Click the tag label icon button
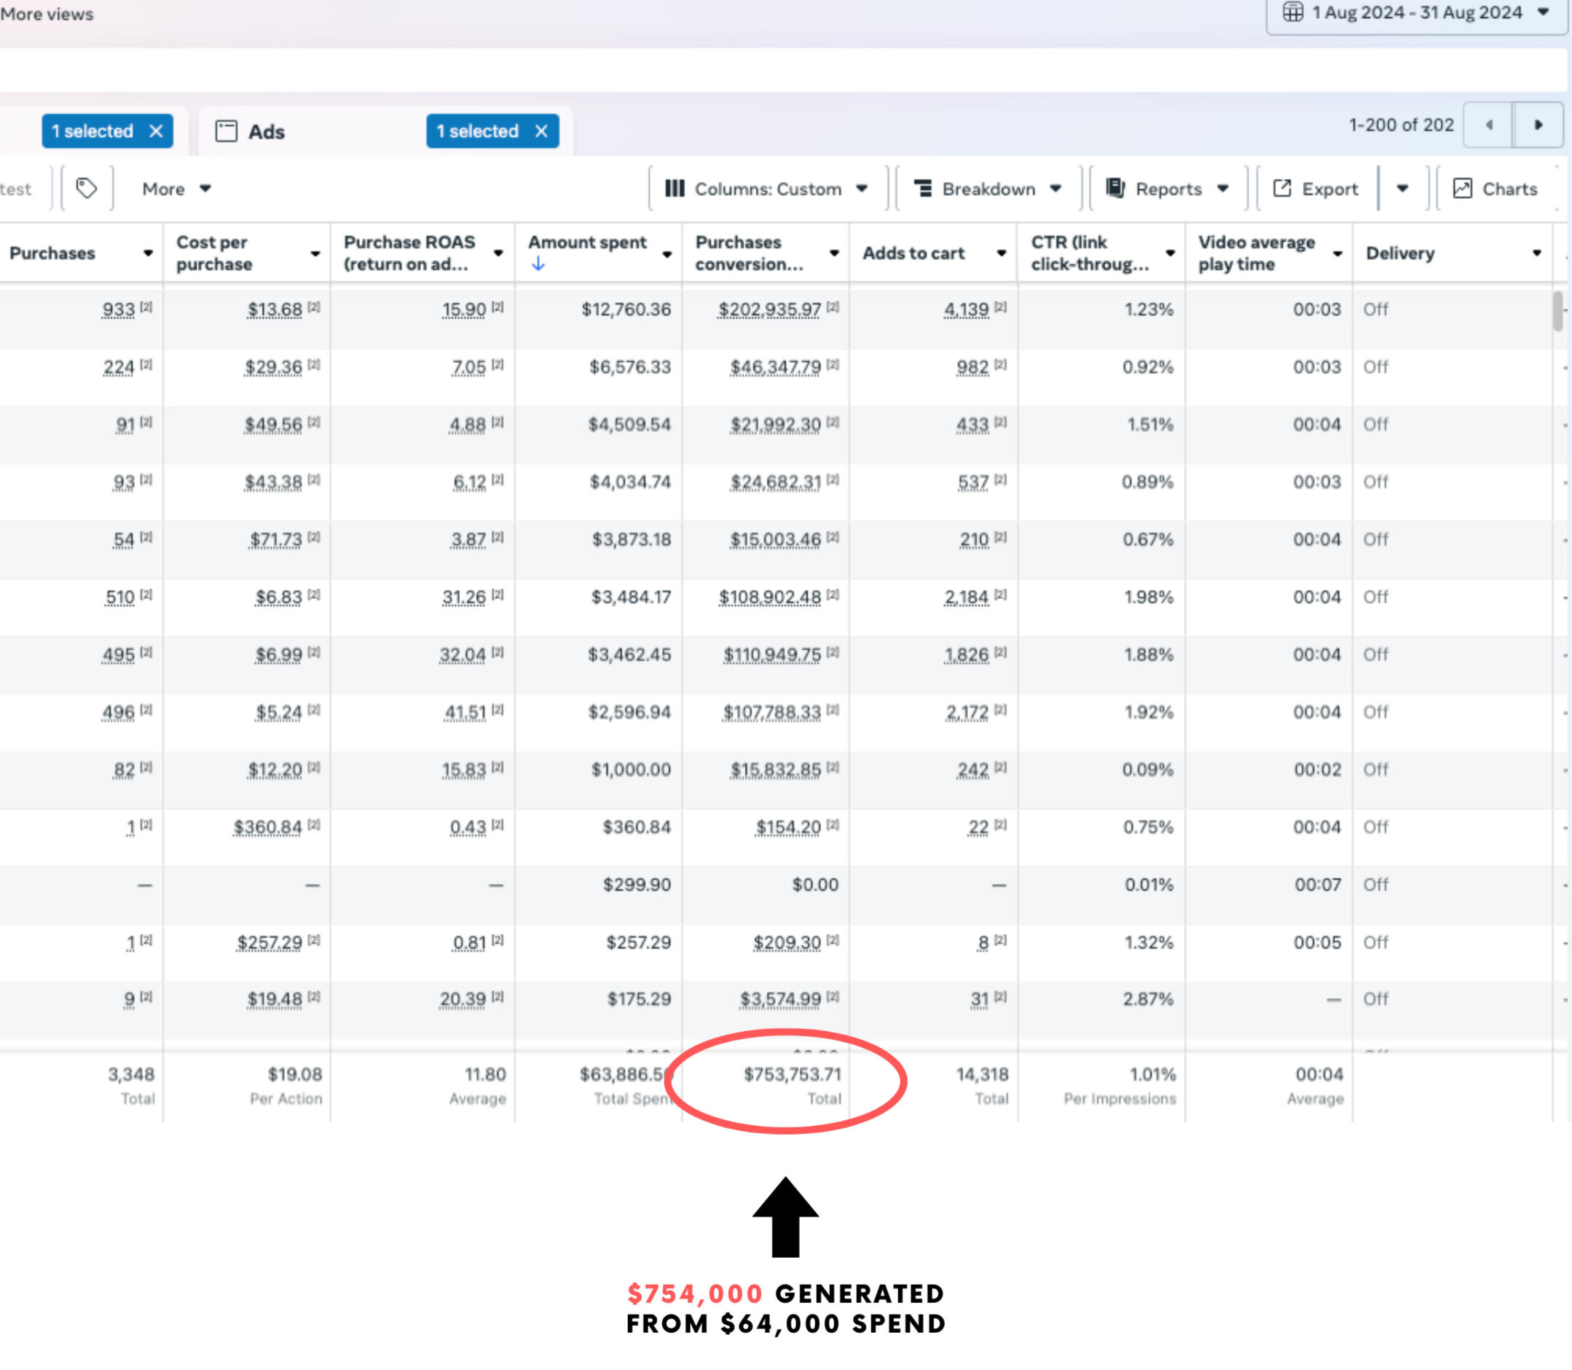Image resolution: width=1572 pixels, height=1370 pixels. coord(87,188)
